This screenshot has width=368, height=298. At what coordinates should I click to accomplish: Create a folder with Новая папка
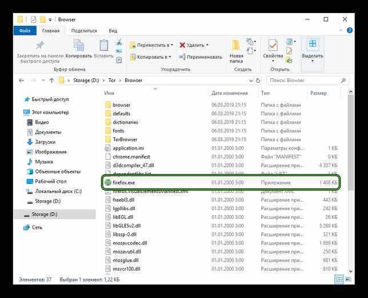[x=236, y=51]
